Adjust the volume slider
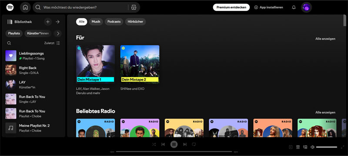348x156 pixels. pos(327,147)
